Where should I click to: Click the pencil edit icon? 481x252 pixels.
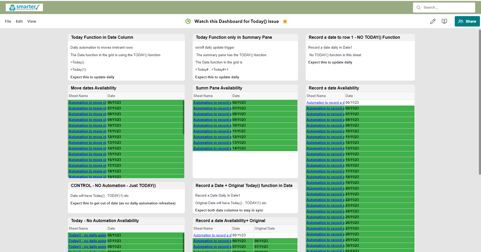click(x=433, y=21)
